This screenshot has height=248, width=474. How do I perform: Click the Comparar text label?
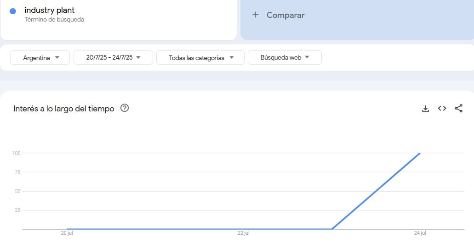(286, 15)
